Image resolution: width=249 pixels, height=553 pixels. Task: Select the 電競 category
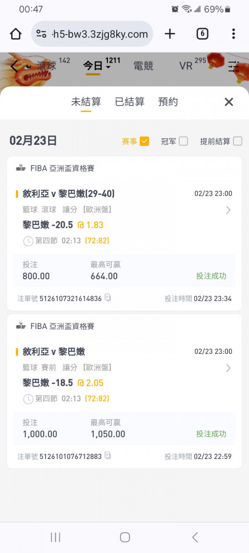(143, 66)
